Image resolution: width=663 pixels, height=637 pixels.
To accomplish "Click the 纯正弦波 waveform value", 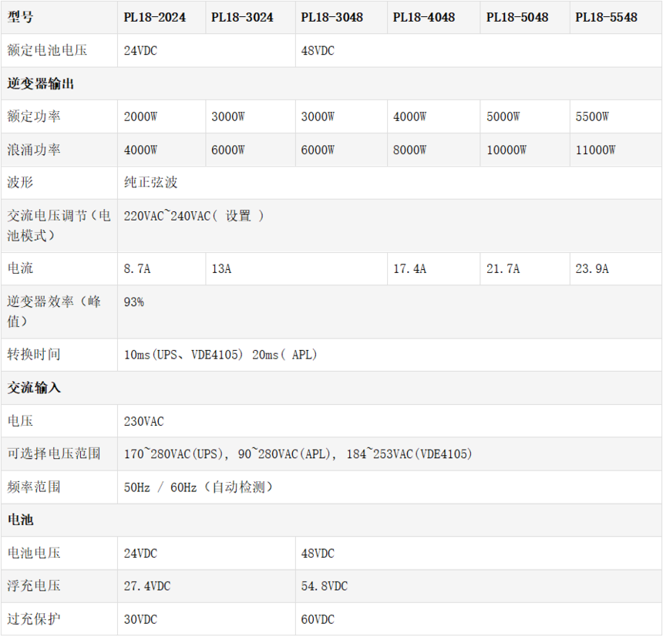I will click(150, 182).
